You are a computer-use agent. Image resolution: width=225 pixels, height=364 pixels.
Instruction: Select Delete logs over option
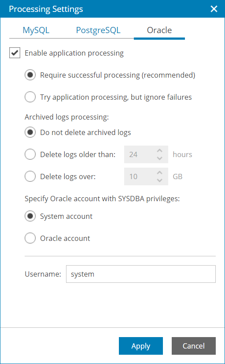click(30, 176)
